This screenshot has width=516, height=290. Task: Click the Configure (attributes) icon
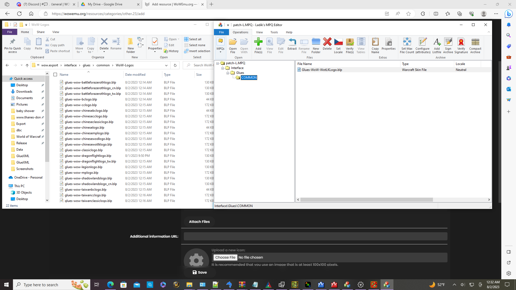point(423,42)
